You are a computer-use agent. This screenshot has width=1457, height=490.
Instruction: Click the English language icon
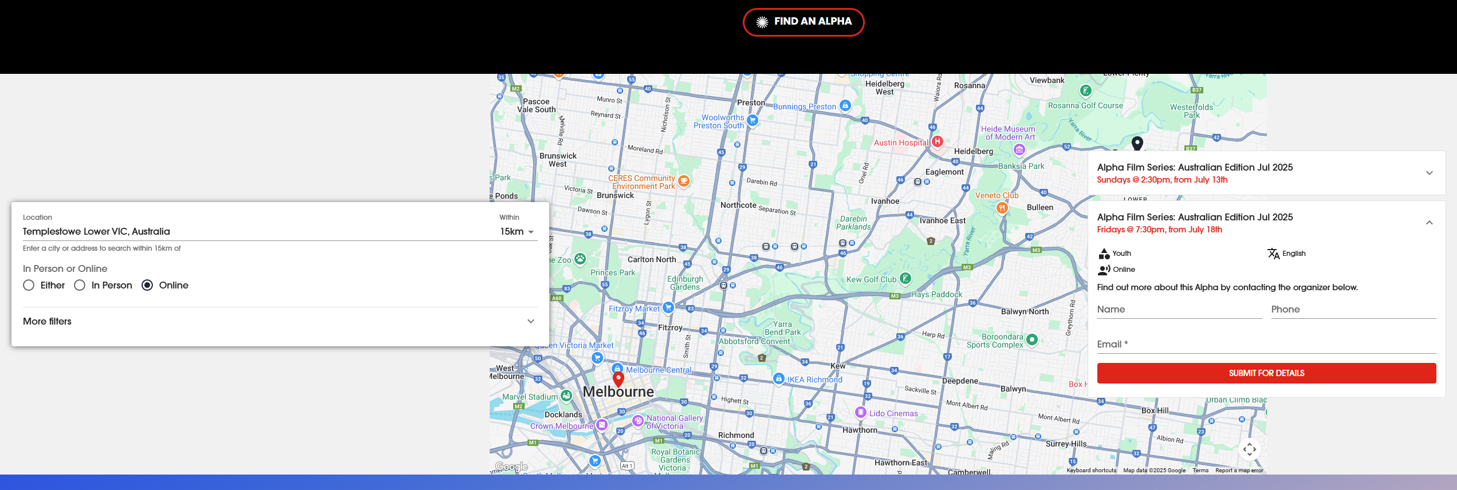[x=1273, y=254]
